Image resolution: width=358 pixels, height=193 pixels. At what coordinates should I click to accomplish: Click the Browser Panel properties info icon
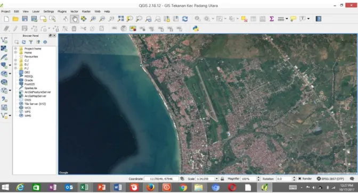45,42
